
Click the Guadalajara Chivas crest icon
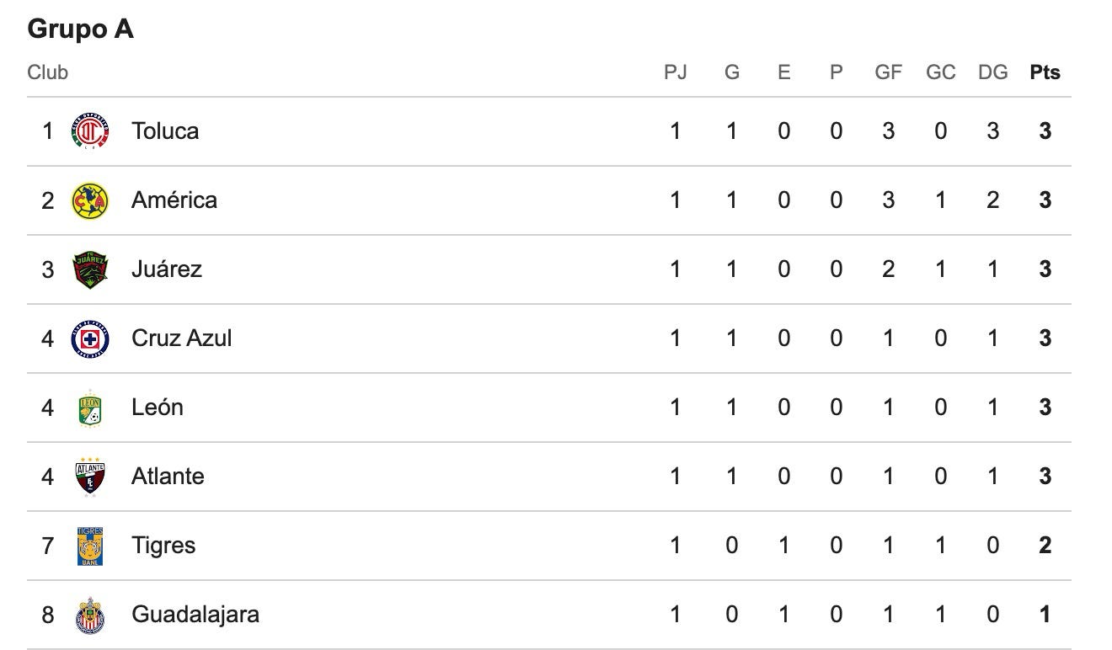click(90, 615)
